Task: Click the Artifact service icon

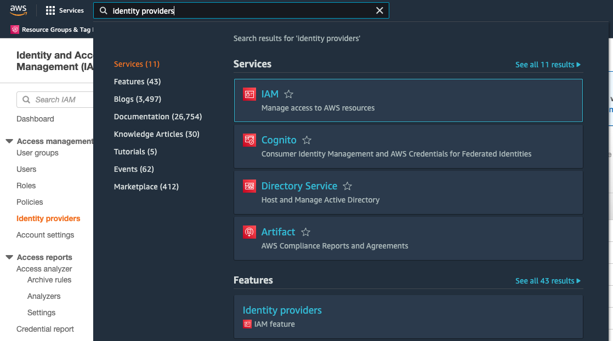Action: tap(249, 232)
